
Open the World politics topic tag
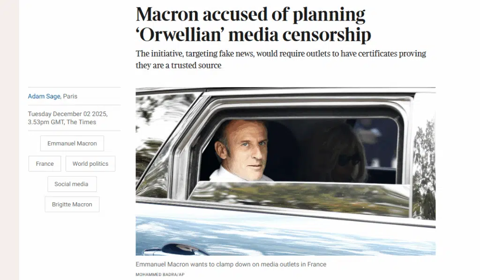(x=90, y=164)
